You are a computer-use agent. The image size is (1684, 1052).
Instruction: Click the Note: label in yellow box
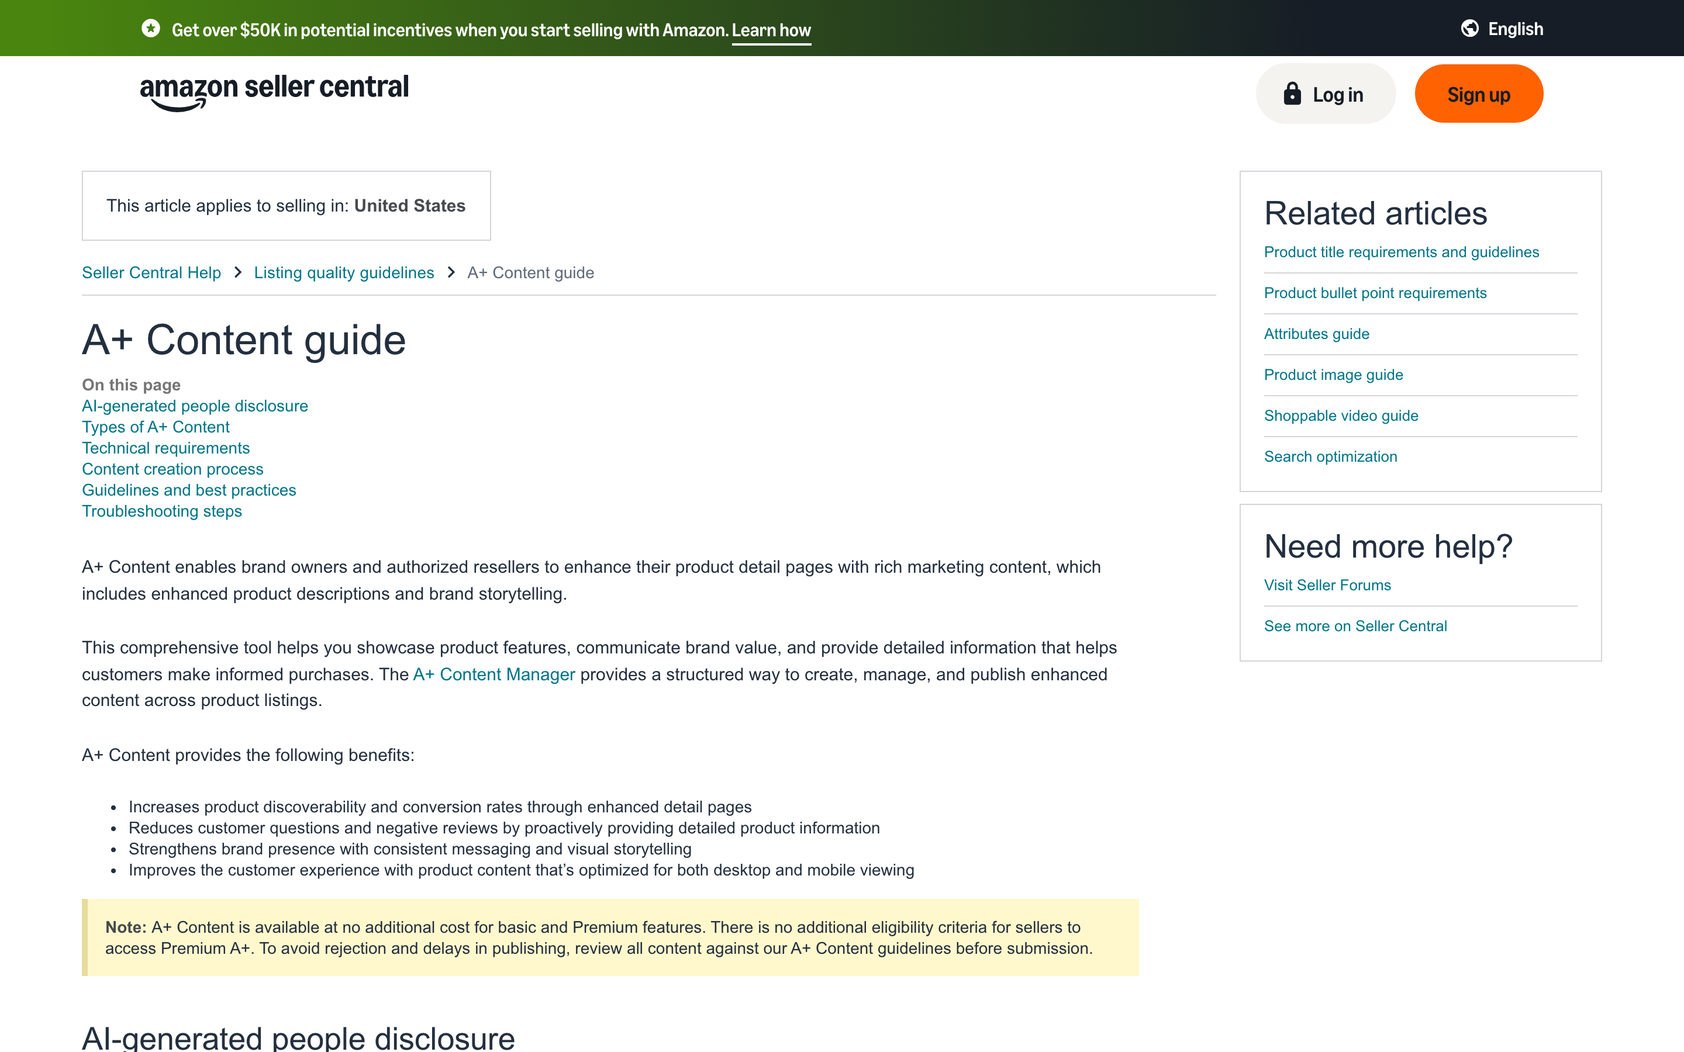coord(126,928)
